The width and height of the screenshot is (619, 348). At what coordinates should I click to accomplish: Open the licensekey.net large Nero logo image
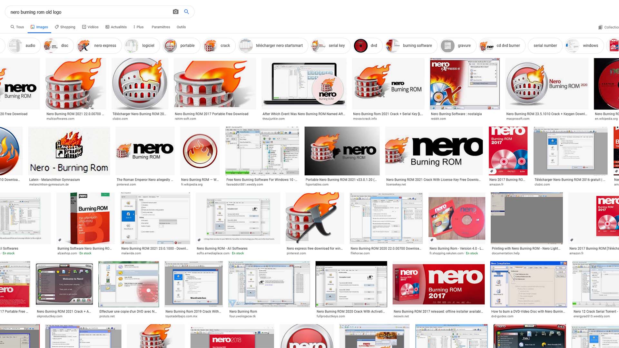coord(434,151)
